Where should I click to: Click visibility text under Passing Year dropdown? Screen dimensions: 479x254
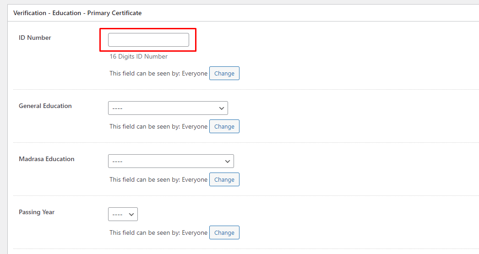point(158,233)
